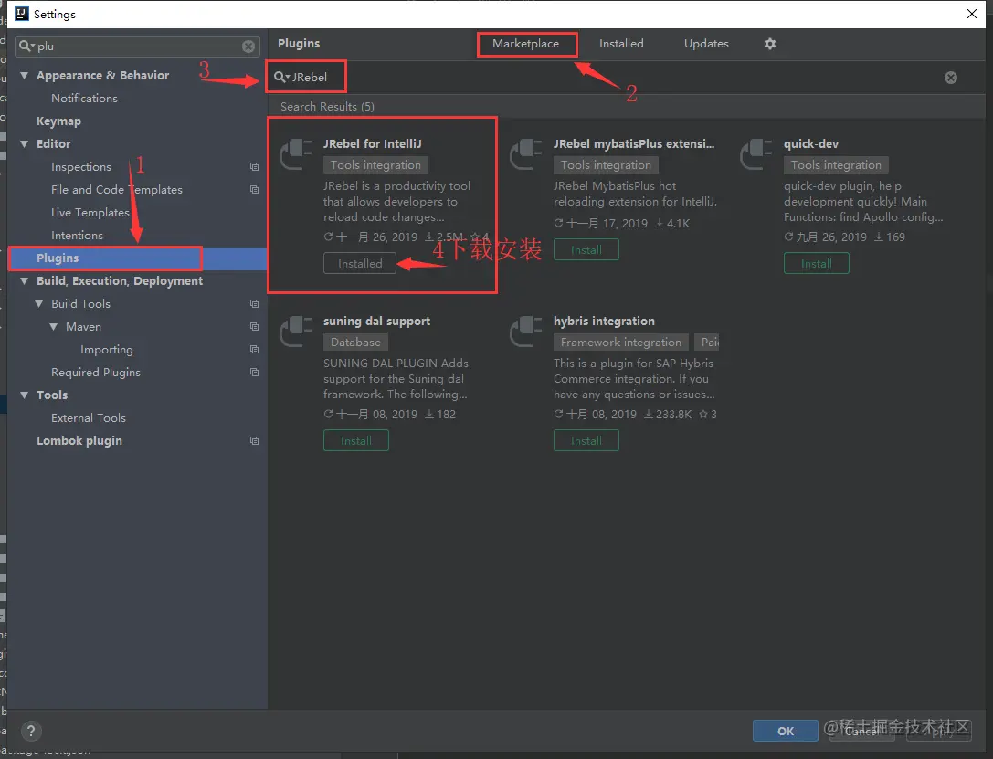
Task: Click JRebel for IntelliJ plugin icon
Action: (296, 154)
